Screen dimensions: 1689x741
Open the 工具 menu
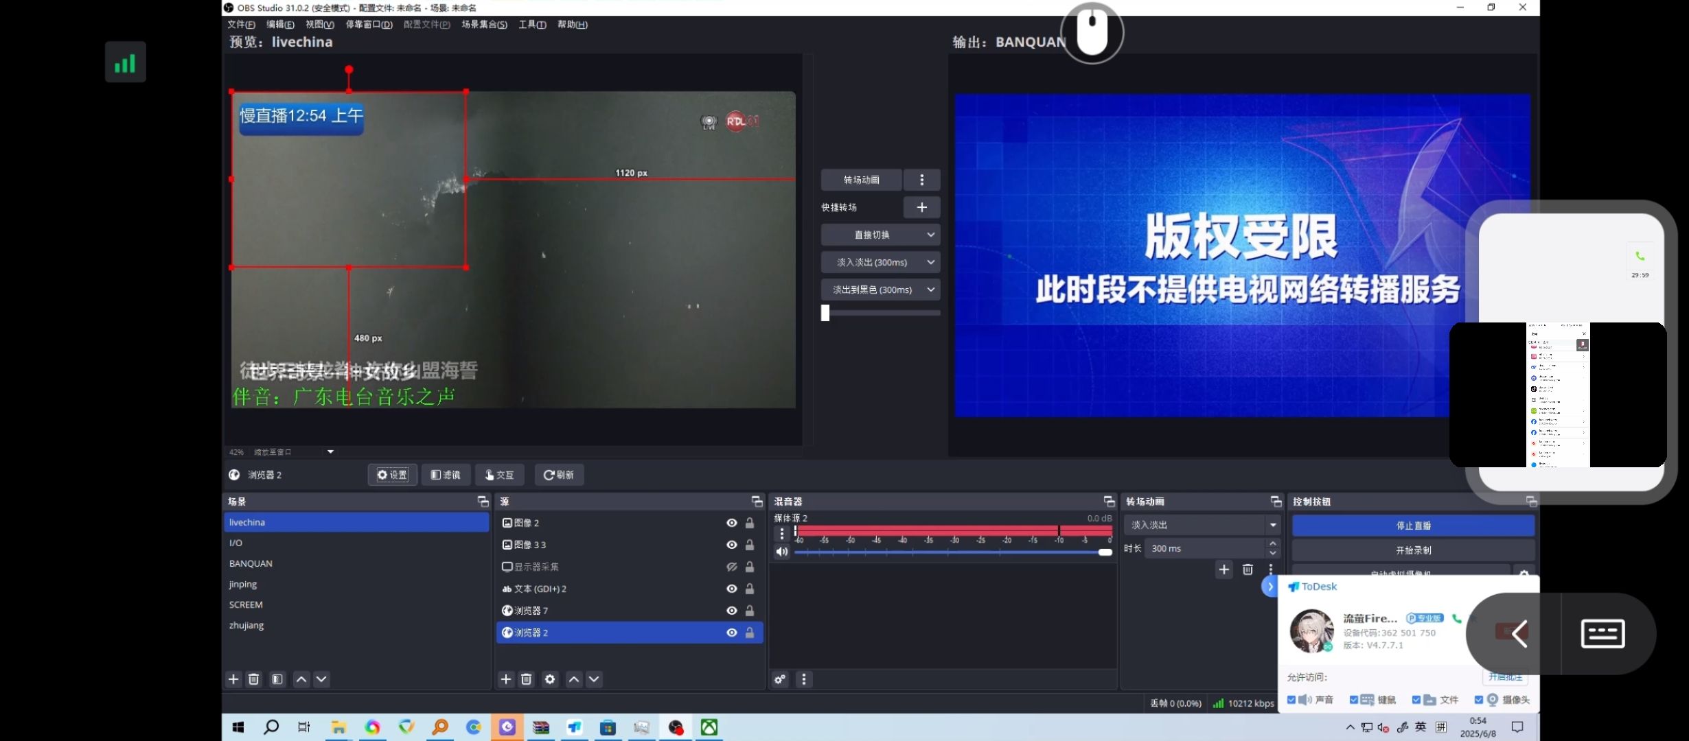532,25
